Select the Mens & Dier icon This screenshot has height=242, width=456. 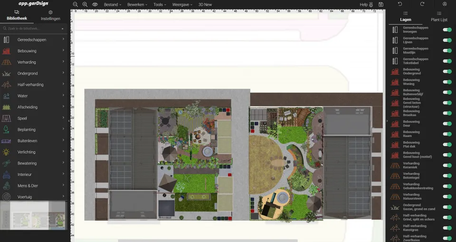pyautogui.click(x=6, y=186)
